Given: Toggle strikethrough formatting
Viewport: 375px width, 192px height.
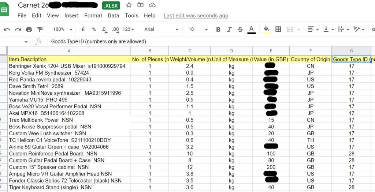Looking at the screenshot, I should click(x=240, y=29).
